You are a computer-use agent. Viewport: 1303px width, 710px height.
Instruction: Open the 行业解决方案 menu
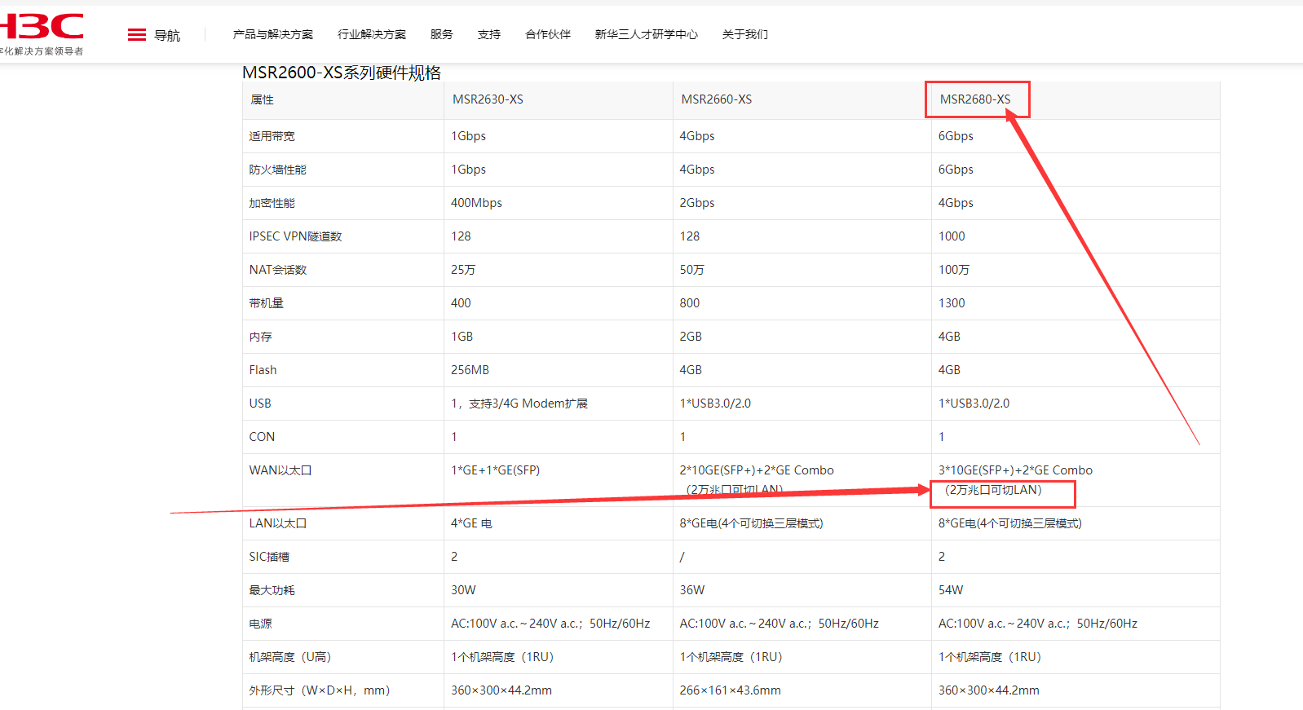click(x=372, y=34)
